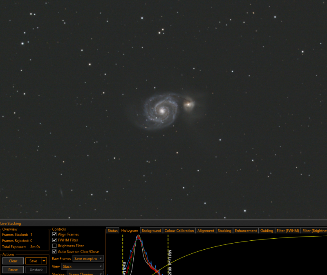Click the Whirlpool galaxy core in image

(162, 111)
